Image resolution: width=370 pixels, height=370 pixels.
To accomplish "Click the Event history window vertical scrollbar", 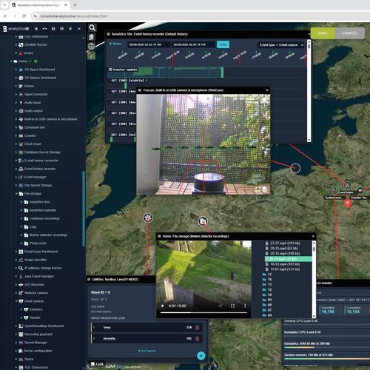I will coord(309,91).
